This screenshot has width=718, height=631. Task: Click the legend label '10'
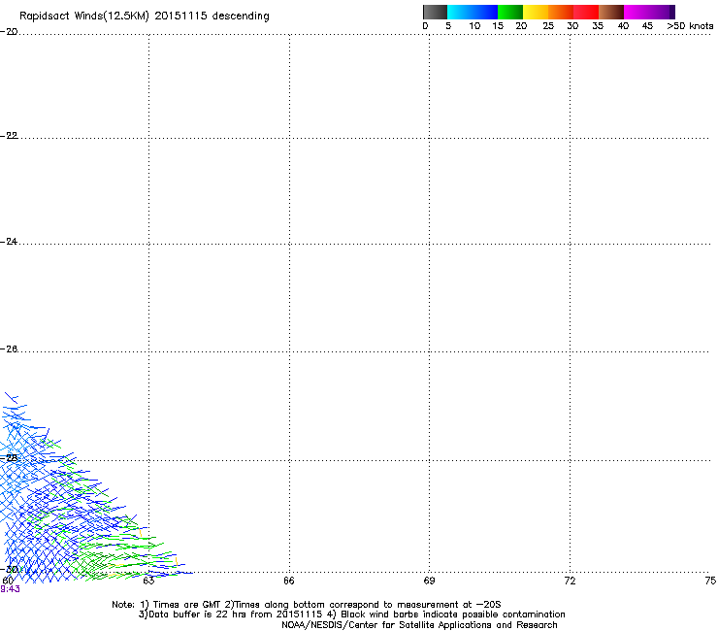[x=474, y=26]
